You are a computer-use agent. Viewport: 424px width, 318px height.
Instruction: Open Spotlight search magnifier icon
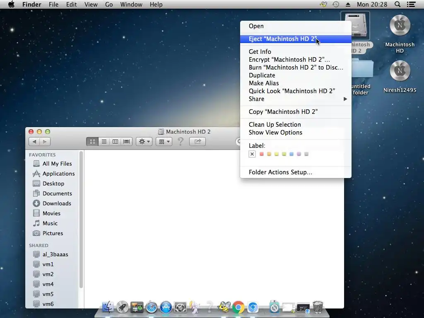[397, 4]
